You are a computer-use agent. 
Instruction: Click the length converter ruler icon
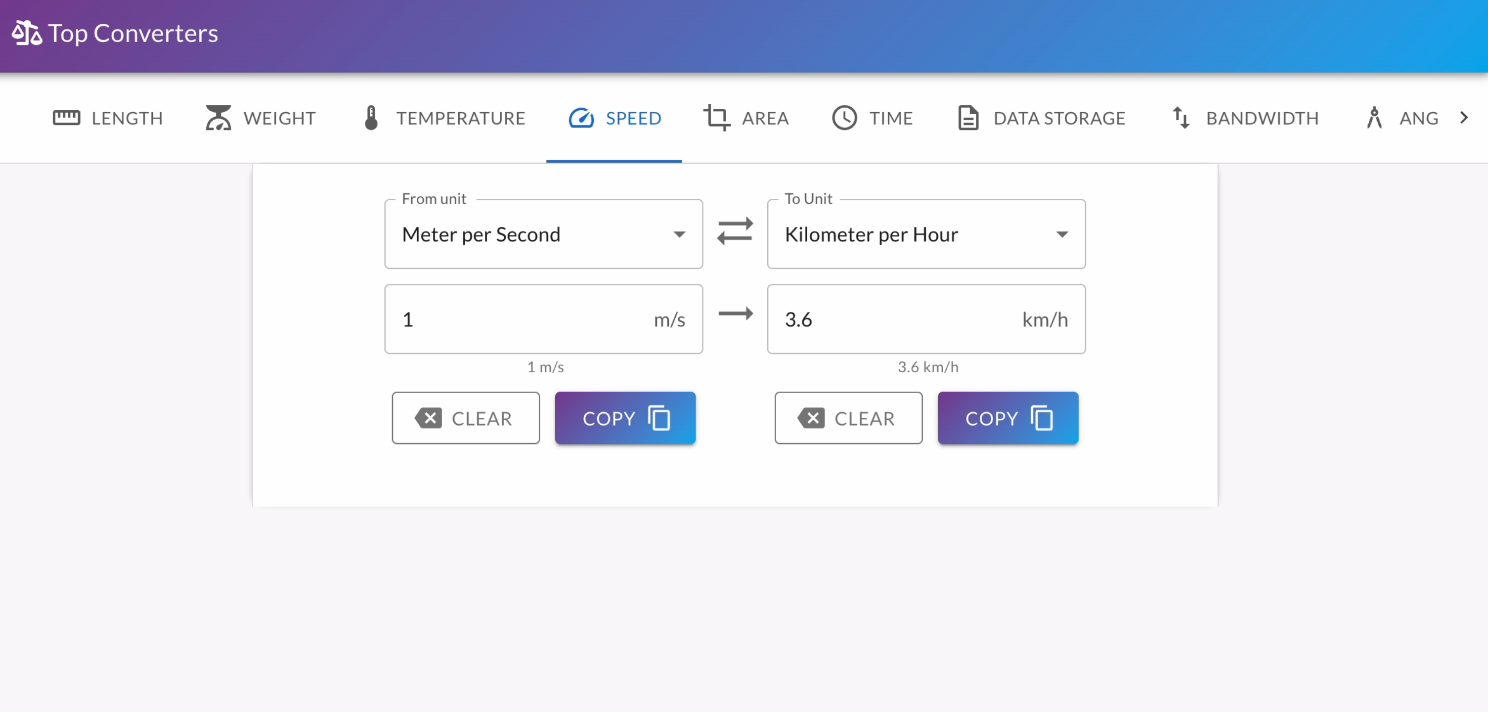click(x=66, y=118)
